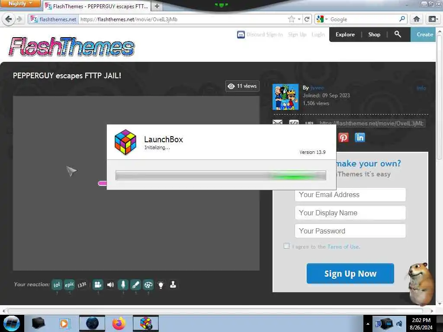Click the '11 views' counter
This screenshot has height=332, width=443.
click(x=242, y=86)
